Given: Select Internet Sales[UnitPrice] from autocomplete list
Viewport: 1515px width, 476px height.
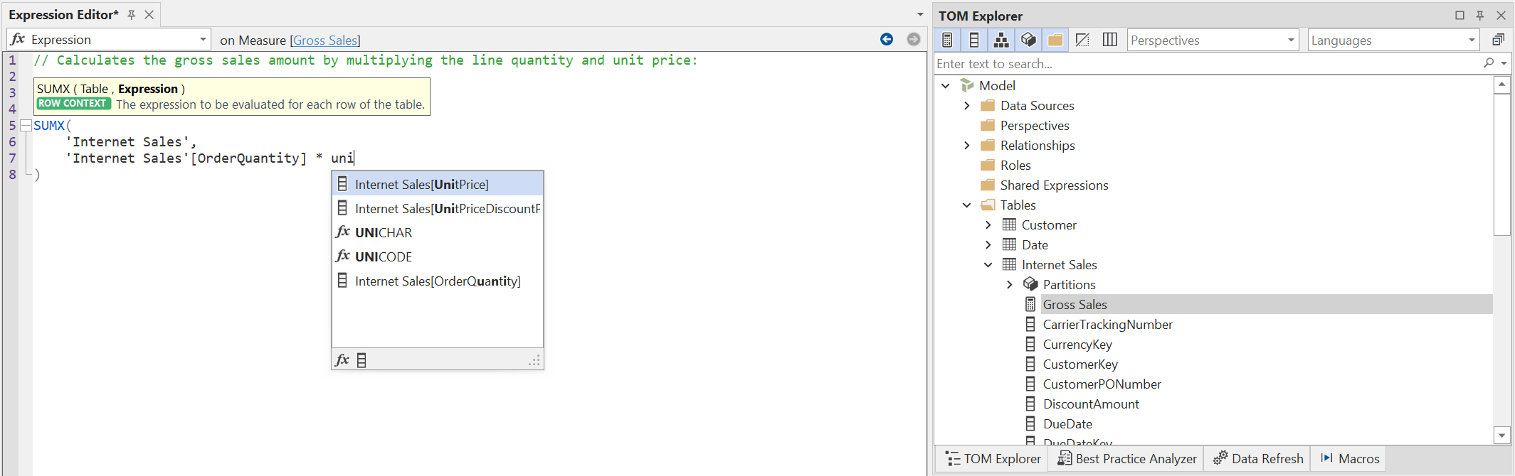Looking at the screenshot, I should click(x=422, y=184).
